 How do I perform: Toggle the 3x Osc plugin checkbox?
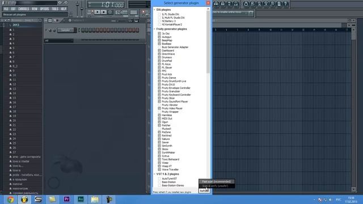159,33
